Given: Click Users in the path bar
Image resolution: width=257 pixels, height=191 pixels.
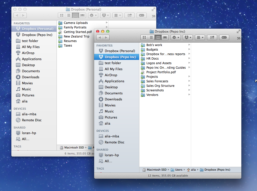Looking at the screenshot, I should [178, 170].
